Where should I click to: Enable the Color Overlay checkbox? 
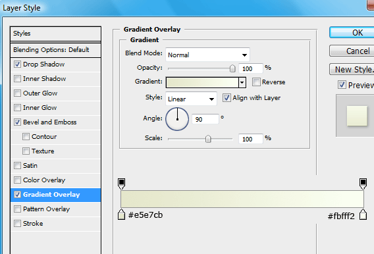17,180
